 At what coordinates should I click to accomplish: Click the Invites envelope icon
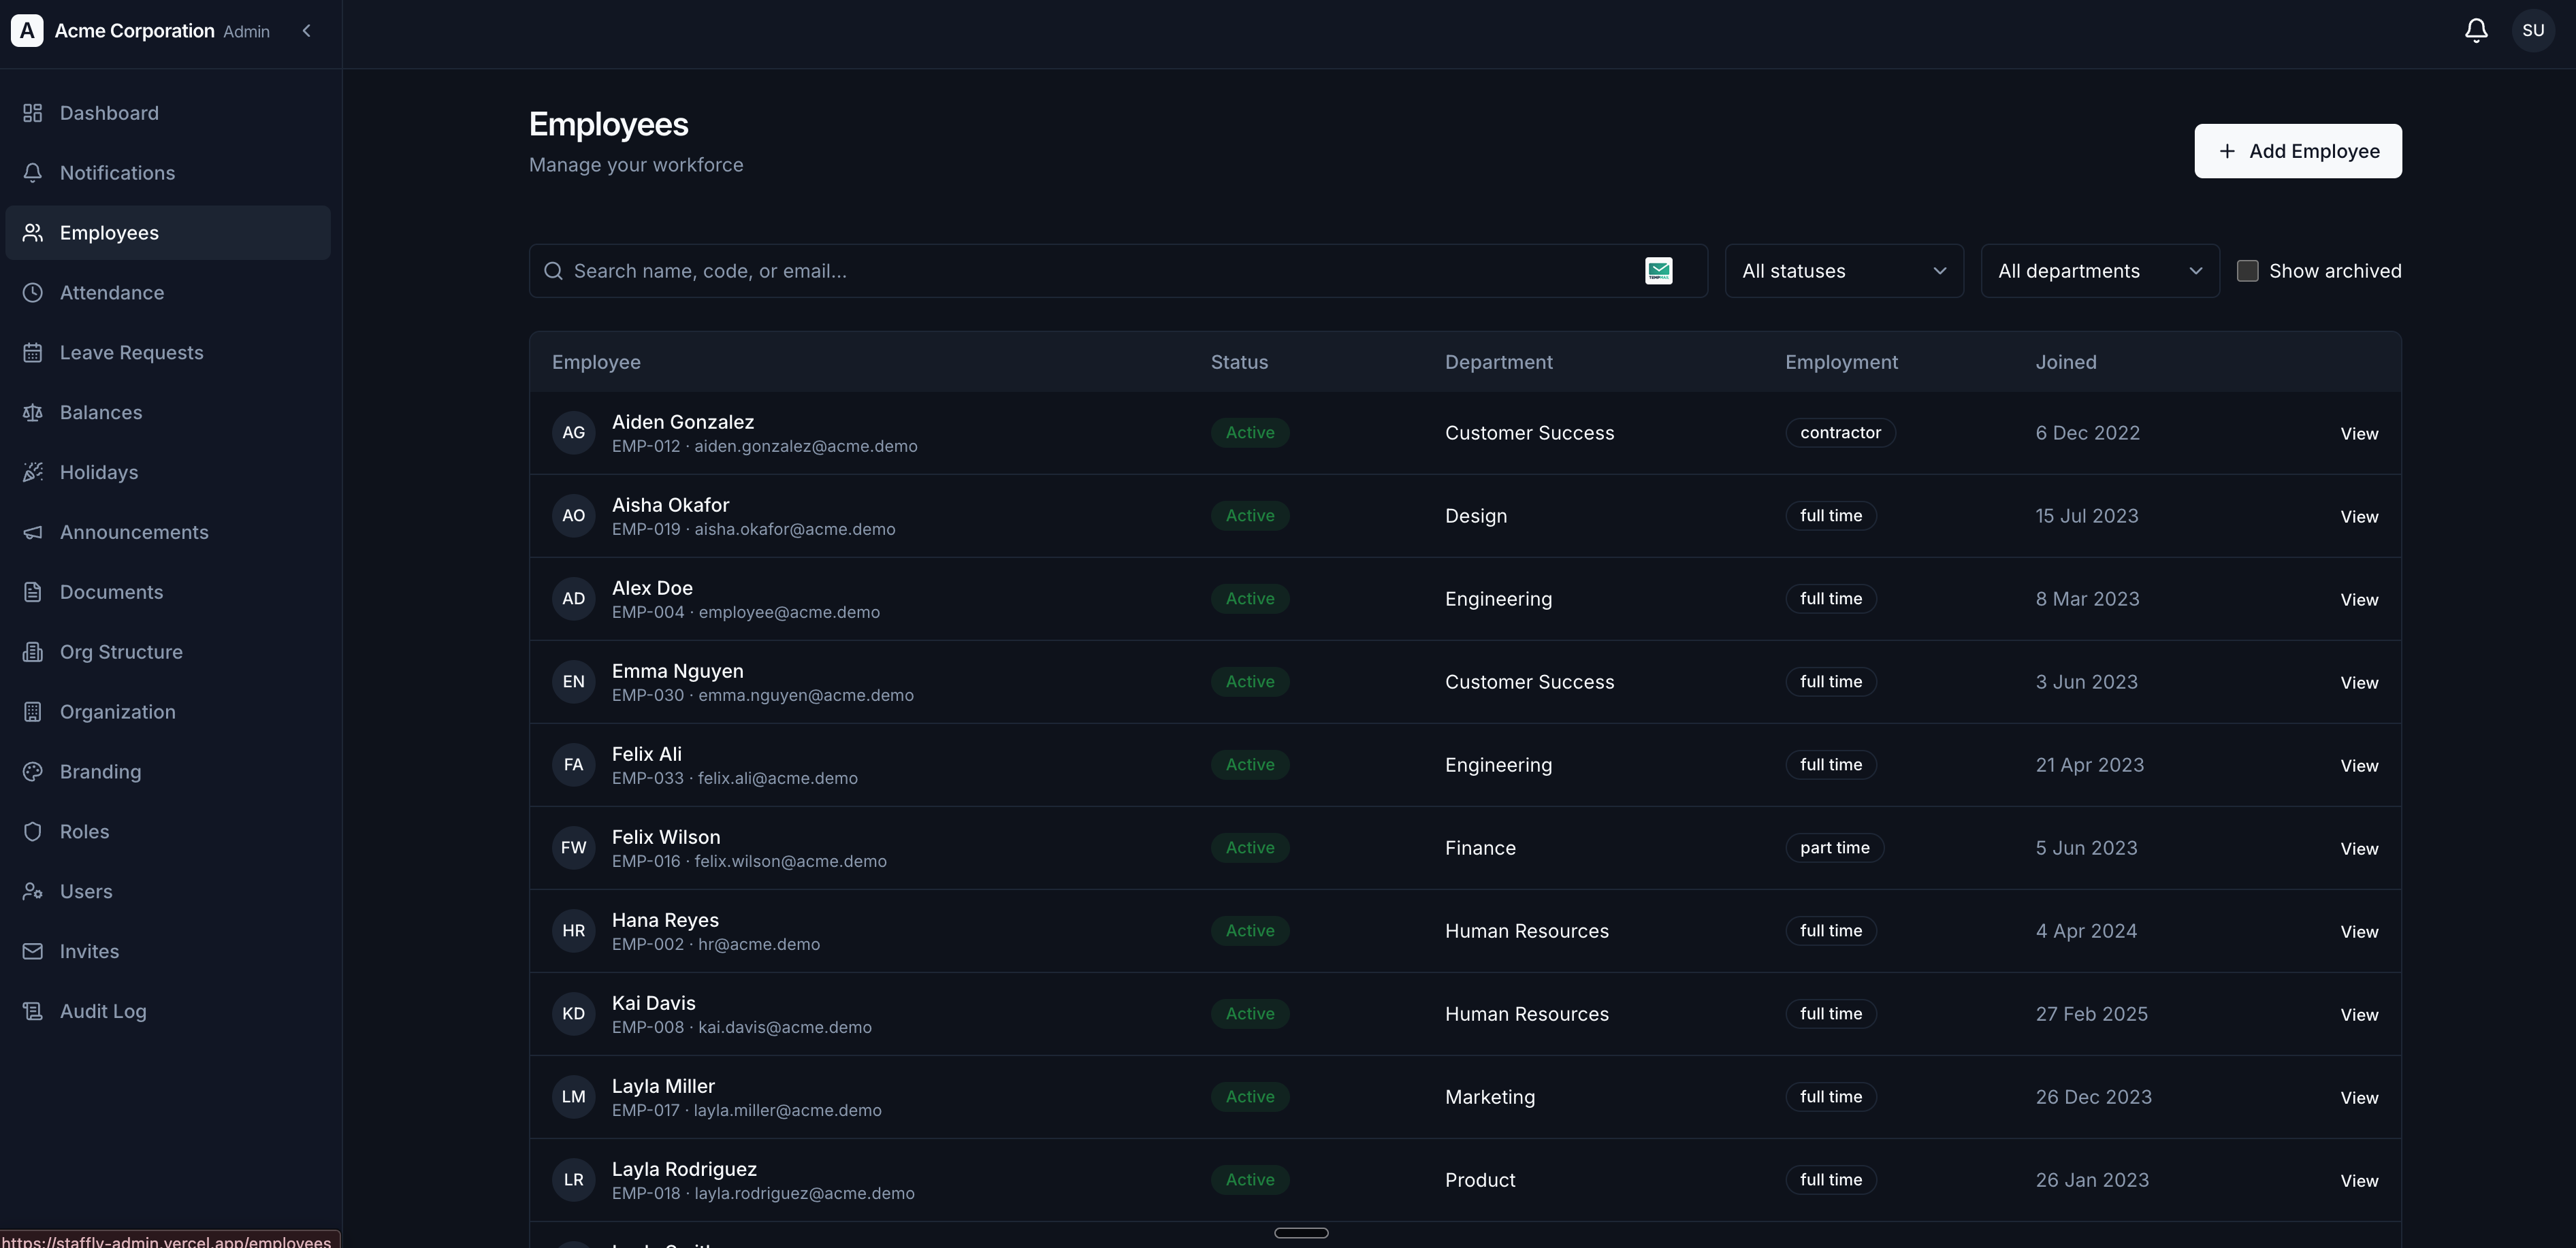tap(33, 952)
